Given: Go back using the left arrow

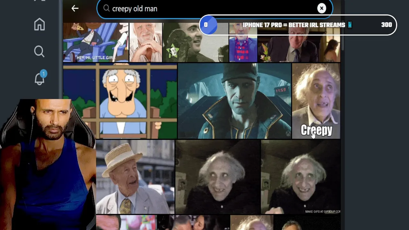Looking at the screenshot, I should click(x=75, y=9).
